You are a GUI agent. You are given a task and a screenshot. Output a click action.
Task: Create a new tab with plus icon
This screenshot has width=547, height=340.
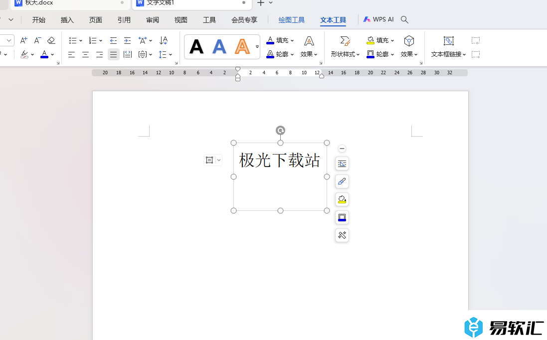tap(261, 3)
